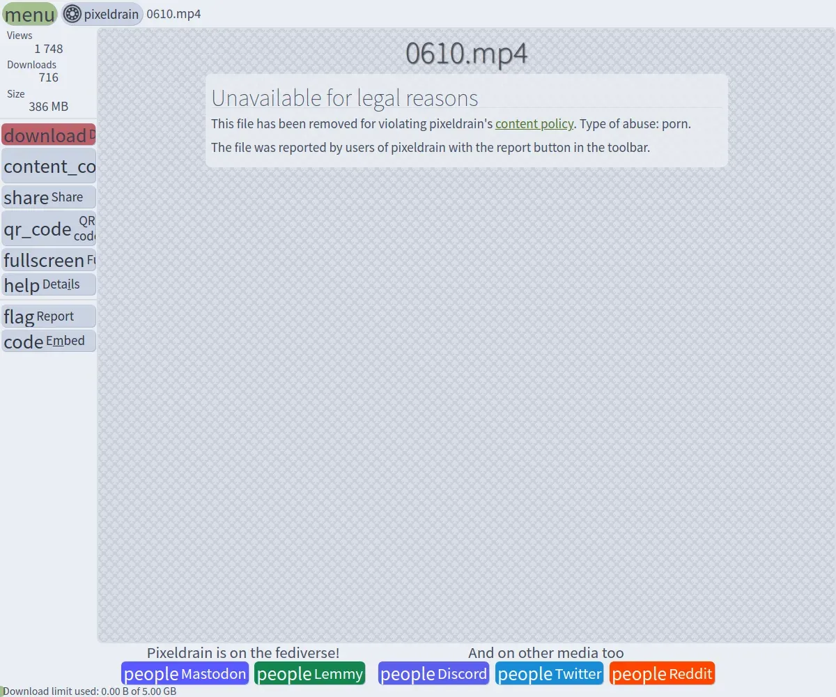836x697 pixels.
Task: Join the pixeldrain Discord
Action: [433, 673]
